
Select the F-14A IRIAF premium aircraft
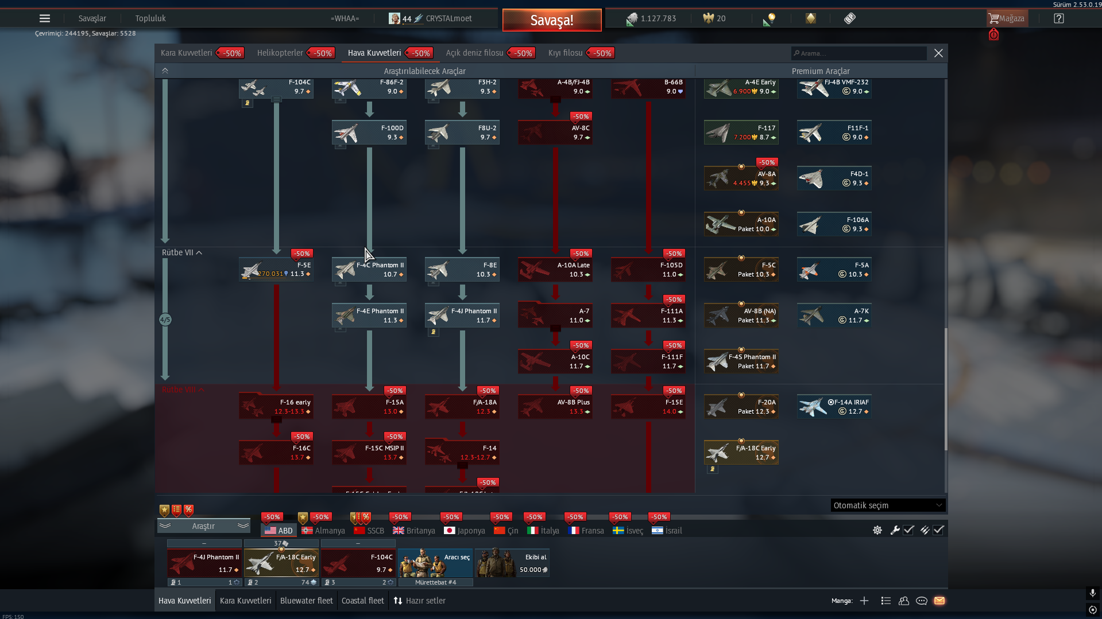click(834, 406)
